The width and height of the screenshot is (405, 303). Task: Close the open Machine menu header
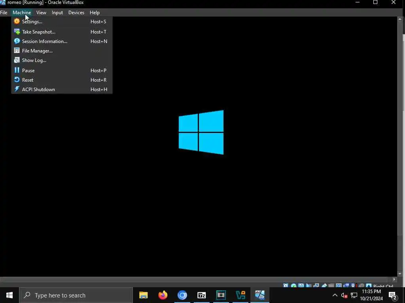[x=22, y=12]
